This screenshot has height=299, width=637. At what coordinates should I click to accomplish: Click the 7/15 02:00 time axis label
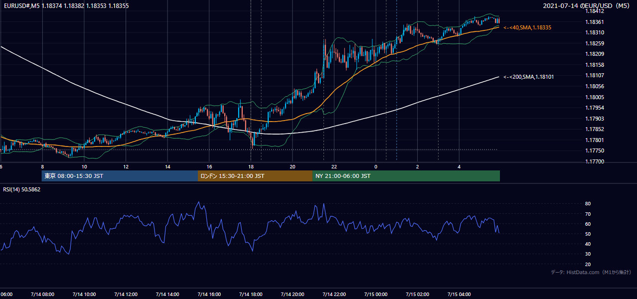point(418,294)
